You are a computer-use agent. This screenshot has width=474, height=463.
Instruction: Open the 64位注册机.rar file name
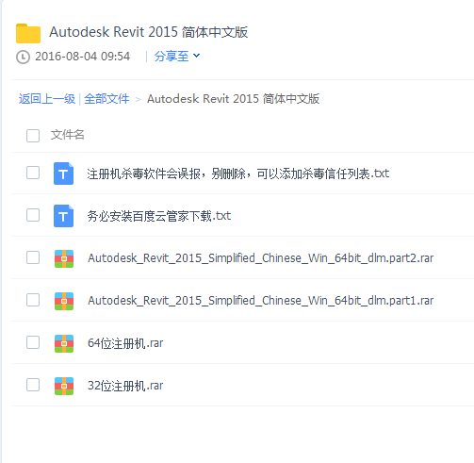[x=125, y=343]
